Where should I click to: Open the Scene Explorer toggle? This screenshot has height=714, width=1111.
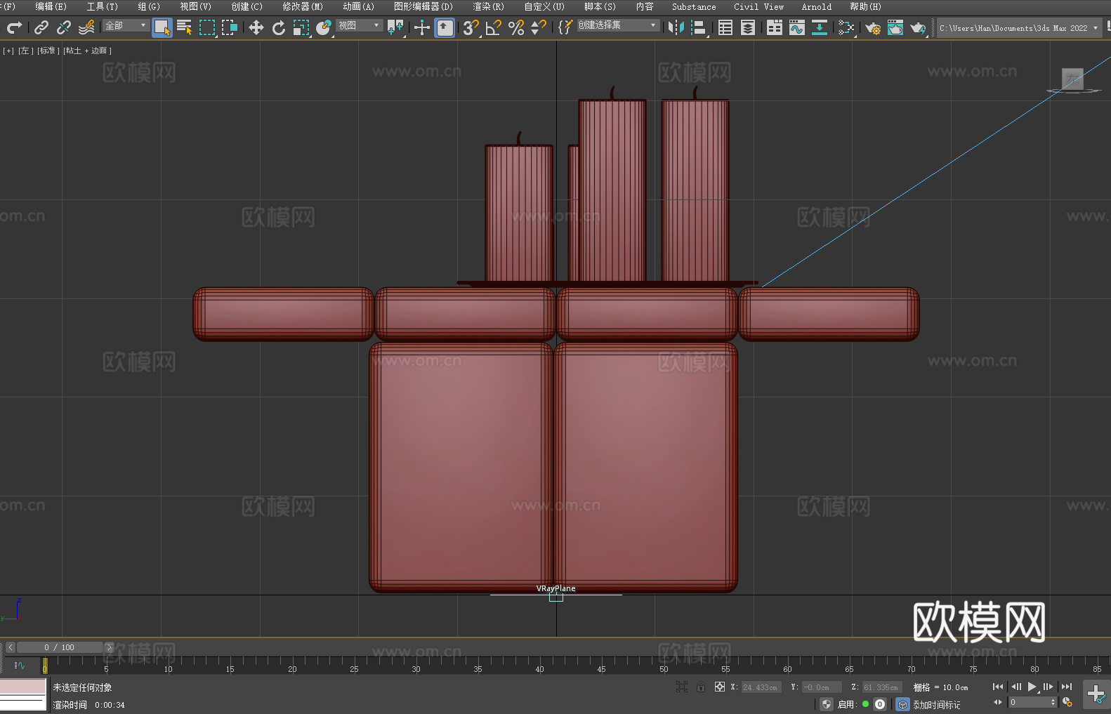725,27
